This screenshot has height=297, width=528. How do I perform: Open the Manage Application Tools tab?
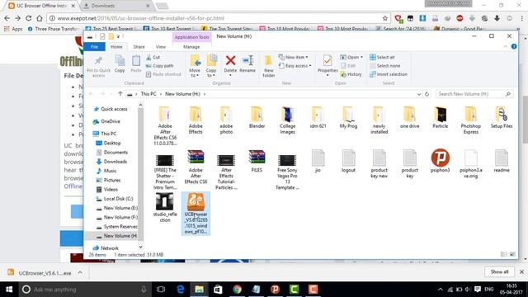tap(191, 47)
